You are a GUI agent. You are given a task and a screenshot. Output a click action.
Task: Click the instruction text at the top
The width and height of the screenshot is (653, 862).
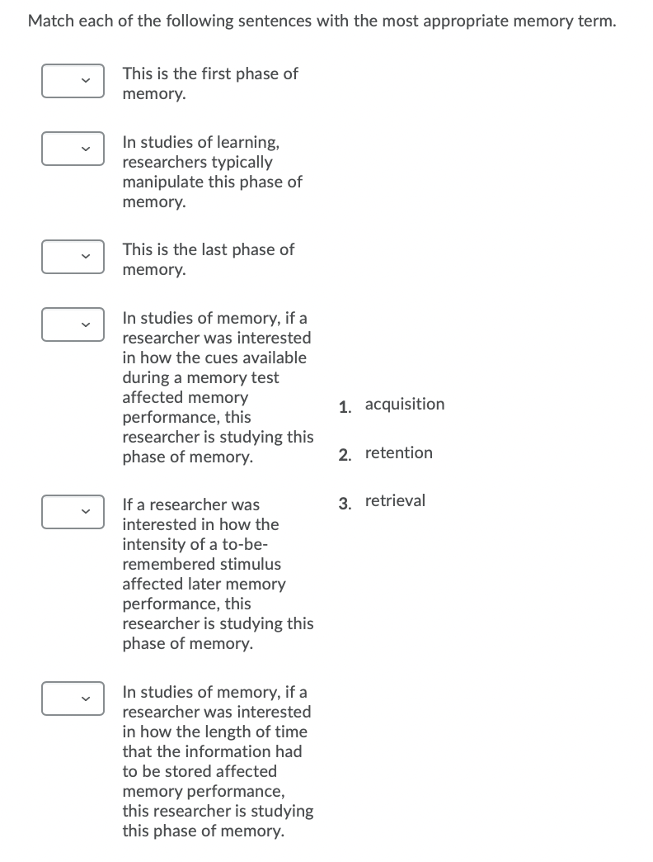click(x=322, y=21)
